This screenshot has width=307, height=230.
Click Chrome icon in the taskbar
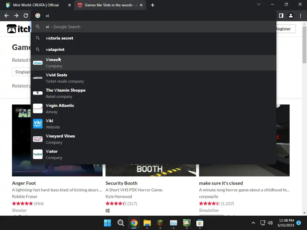coord(134,223)
